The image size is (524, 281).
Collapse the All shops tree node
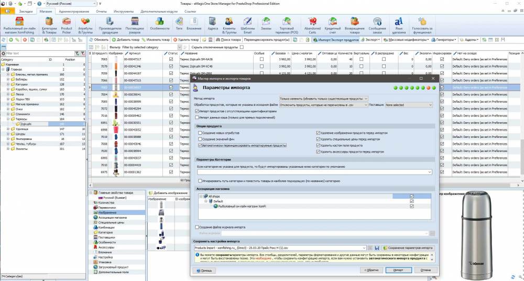201,196
